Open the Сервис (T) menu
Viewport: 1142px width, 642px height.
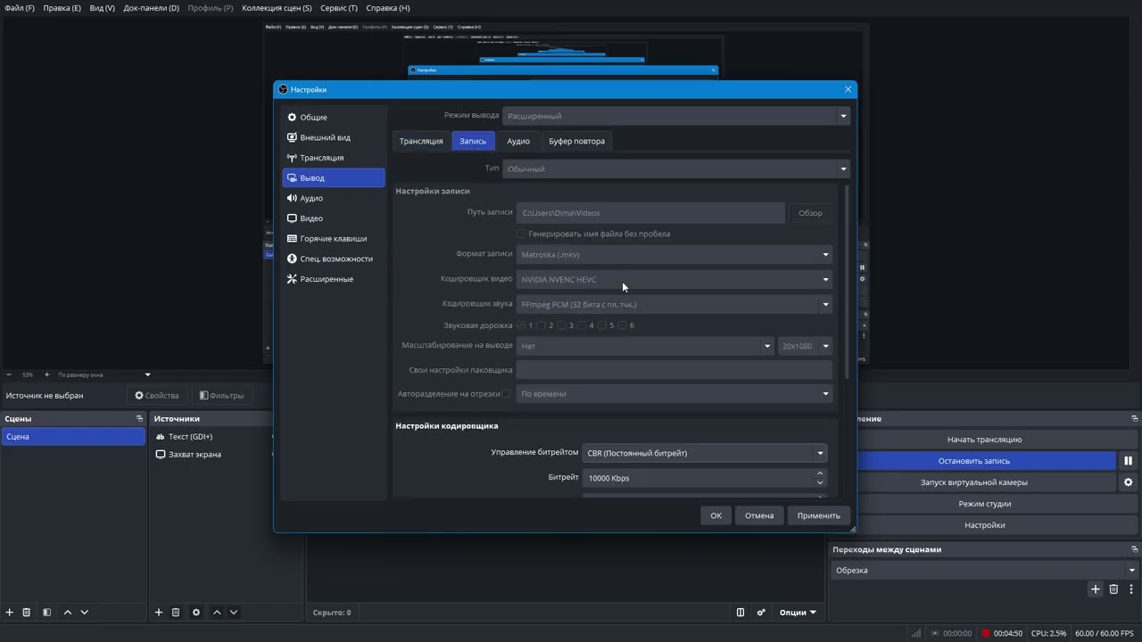click(339, 8)
